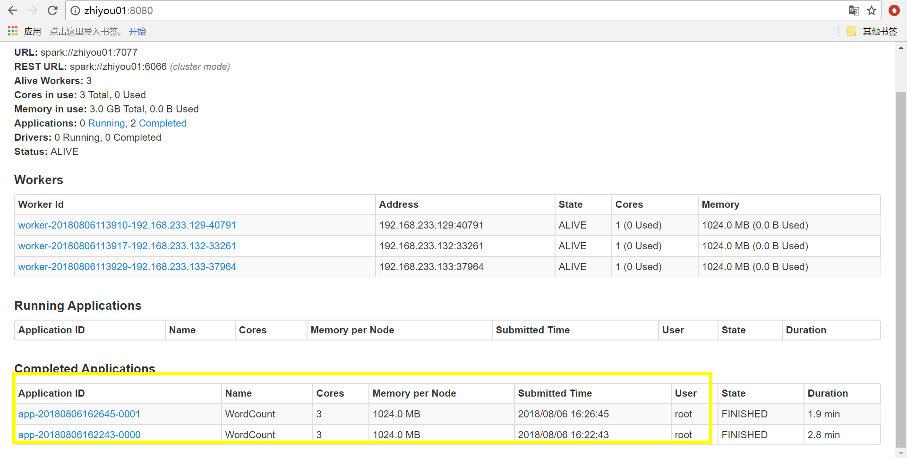Click the Workers section heading
The image size is (907, 458).
(39, 180)
